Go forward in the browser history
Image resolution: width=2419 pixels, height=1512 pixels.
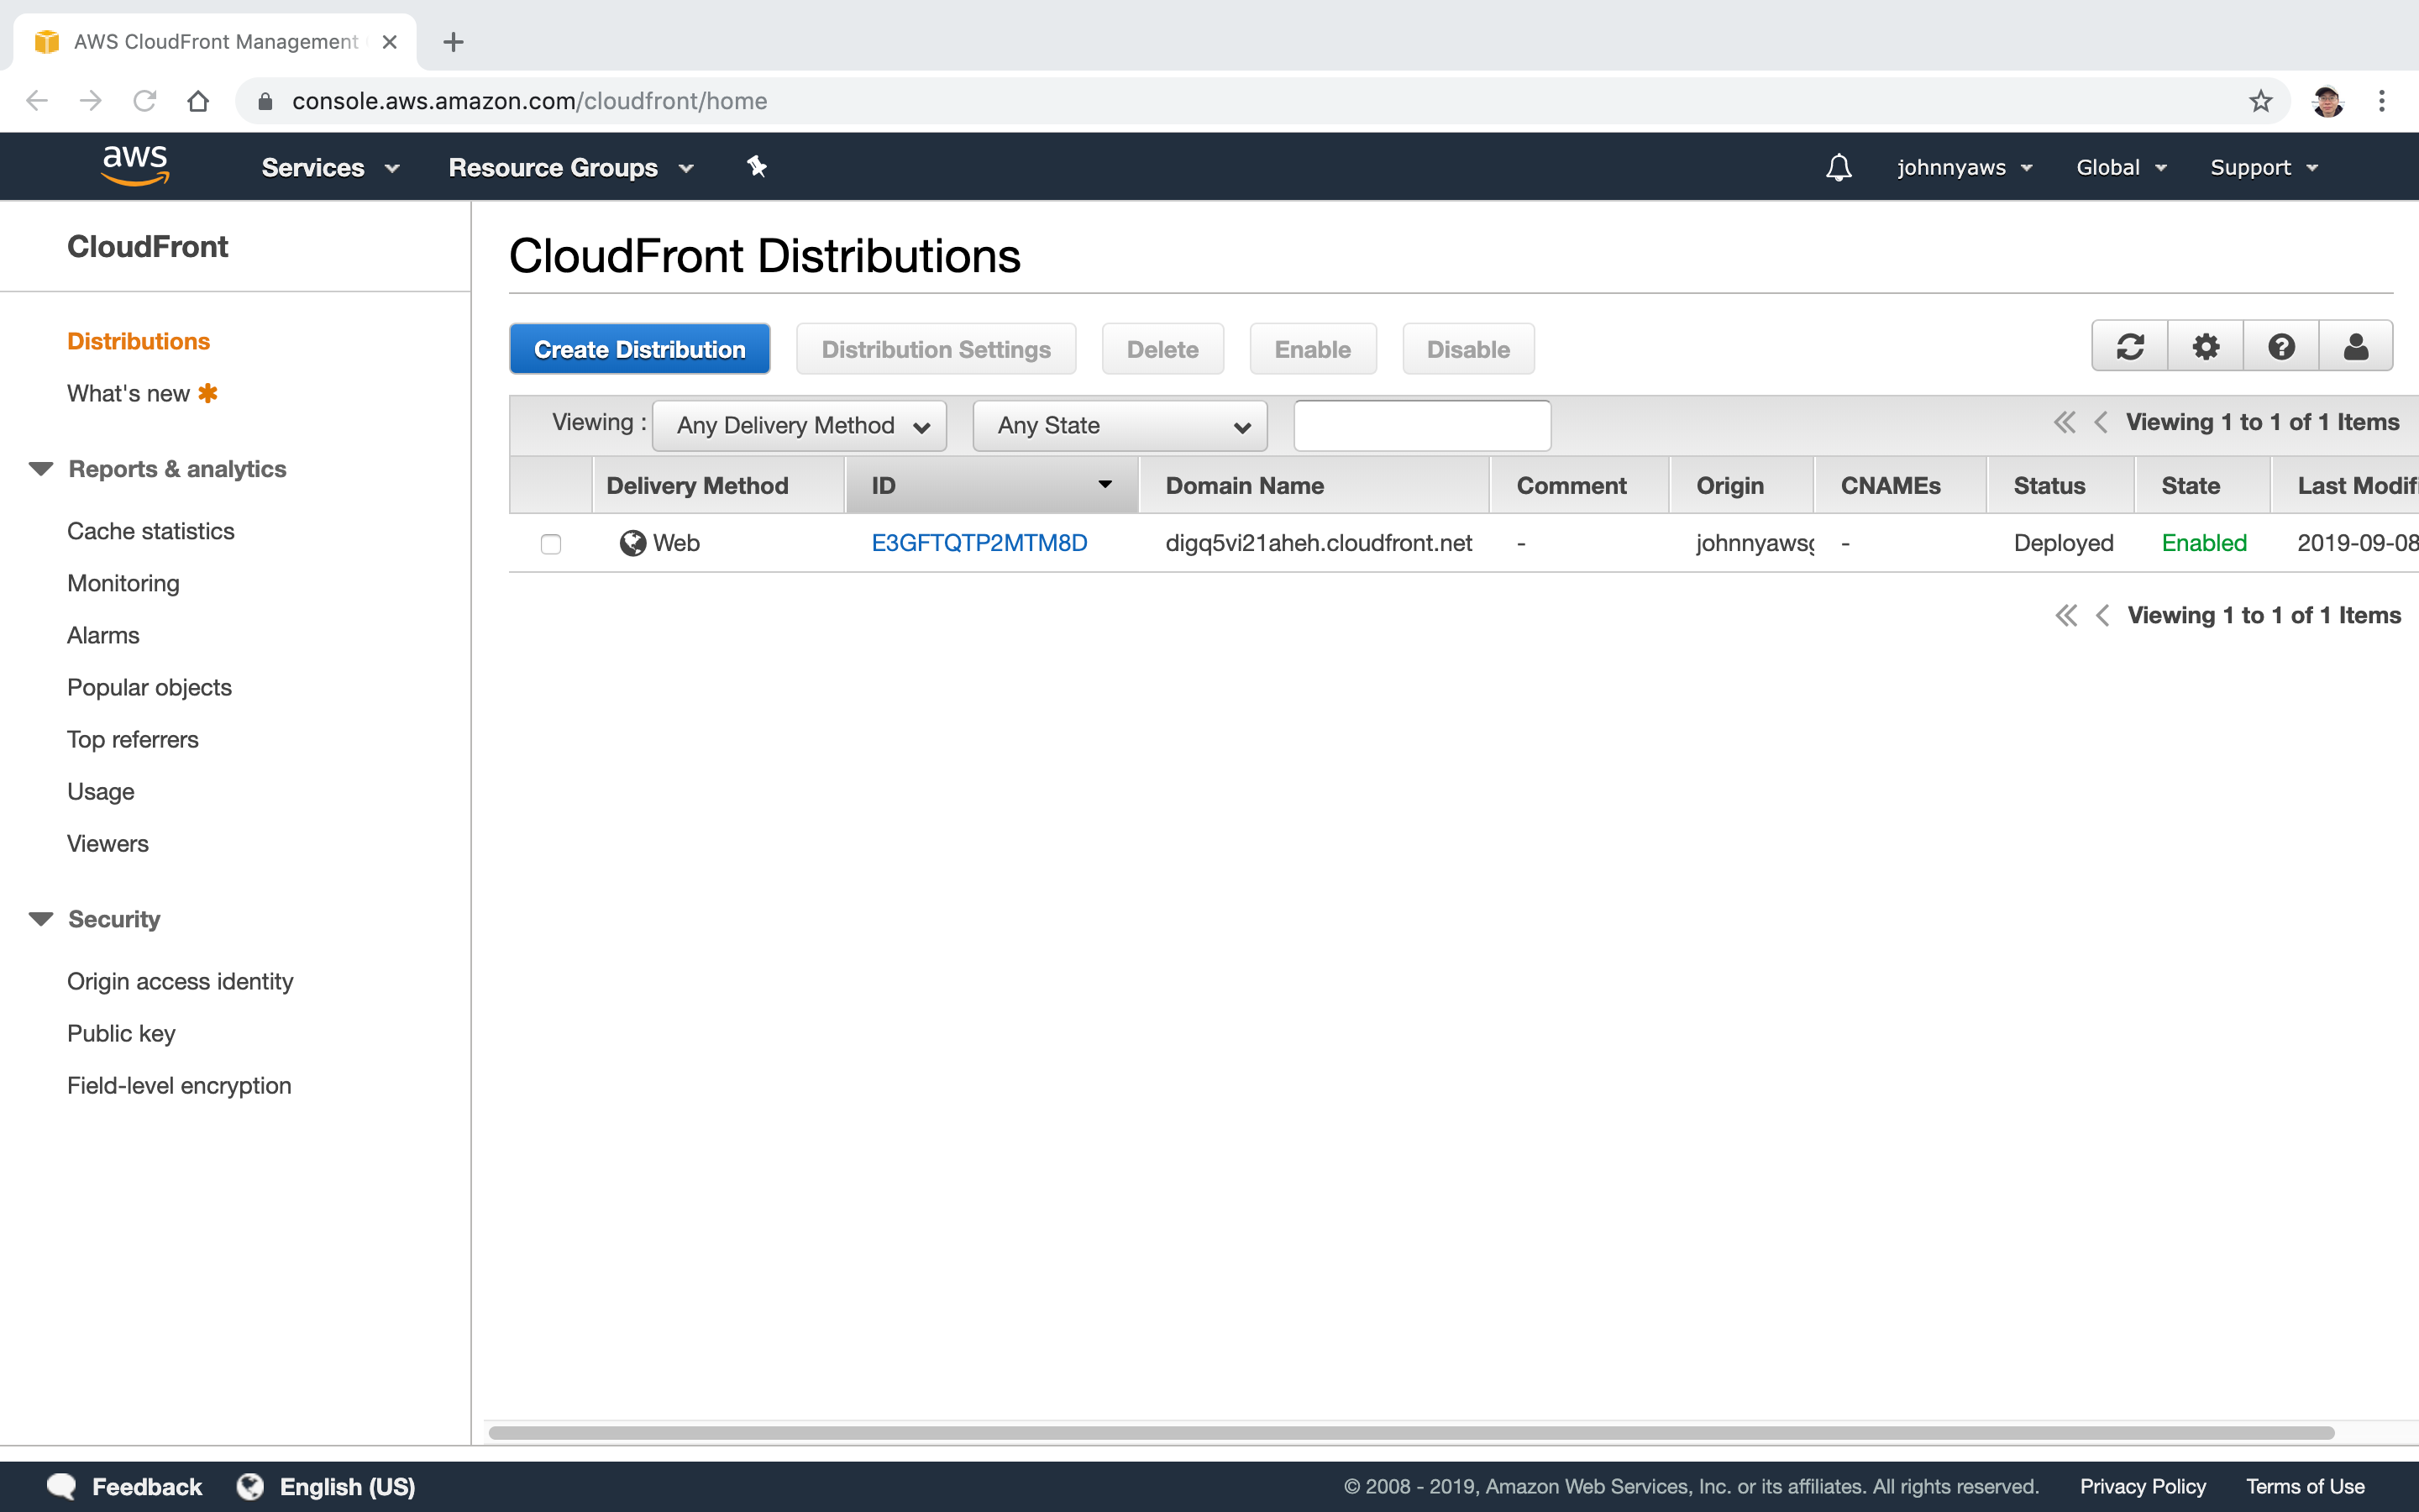click(x=91, y=101)
